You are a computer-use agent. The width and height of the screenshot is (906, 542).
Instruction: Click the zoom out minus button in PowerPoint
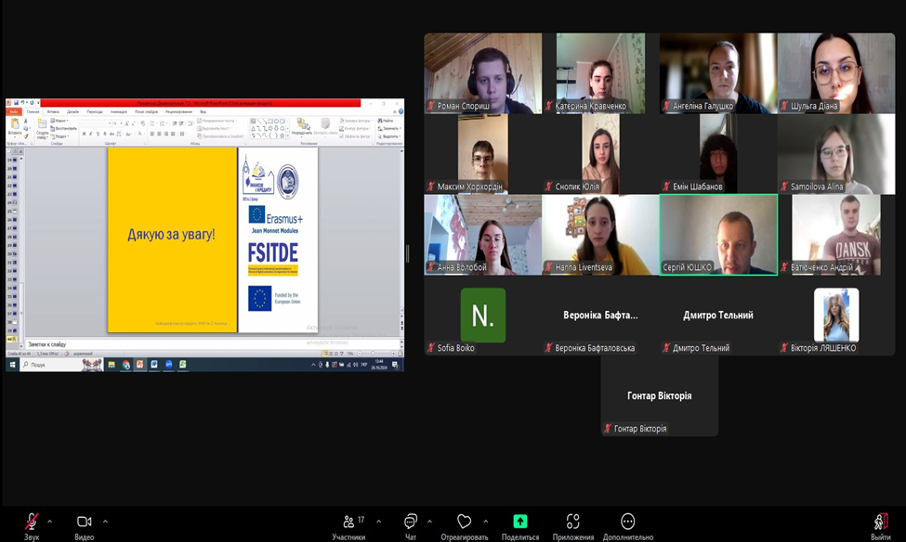point(360,354)
